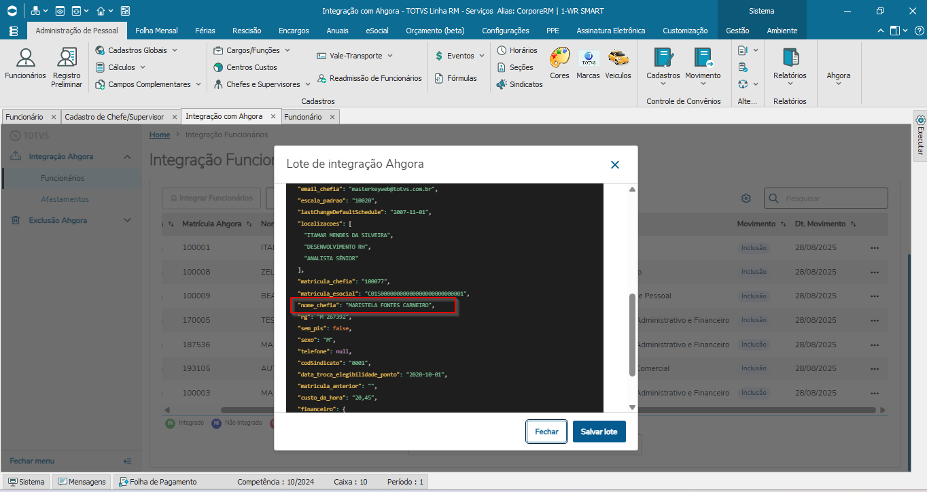
Task: Open the stacked menu icon left of ribbon tabs
Action: click(x=14, y=31)
